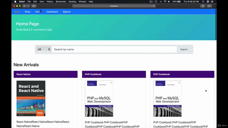The height and width of the screenshot is (128, 228).
Task: Click the screen recording menu bar icon
Action: pyautogui.click(x=151, y=1)
